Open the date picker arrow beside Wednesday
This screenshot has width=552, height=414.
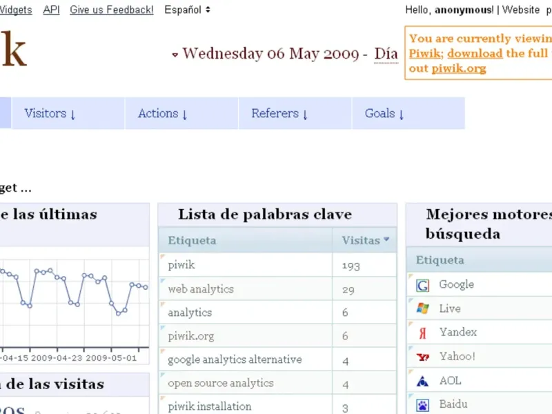[175, 55]
